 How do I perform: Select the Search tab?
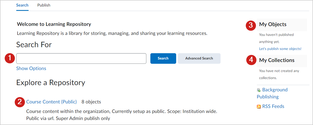coord(22,5)
